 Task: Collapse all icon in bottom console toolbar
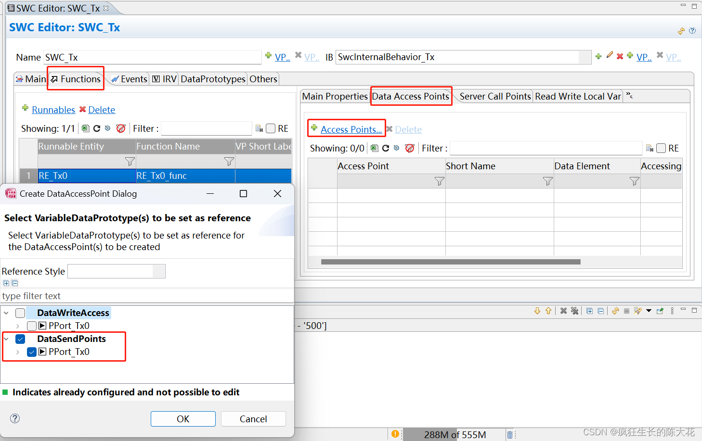coord(600,311)
